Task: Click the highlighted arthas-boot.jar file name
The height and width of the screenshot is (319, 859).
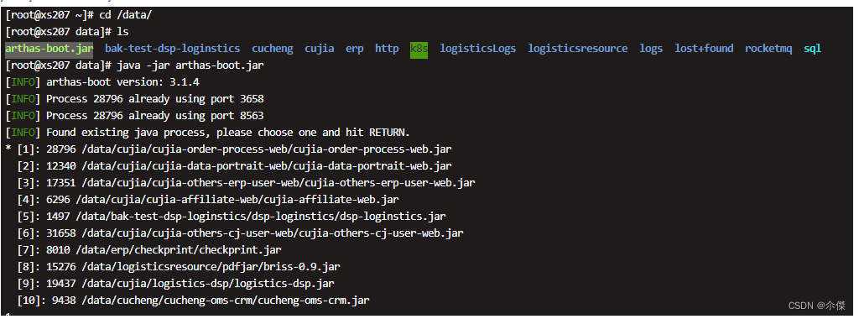Action: click(49, 49)
